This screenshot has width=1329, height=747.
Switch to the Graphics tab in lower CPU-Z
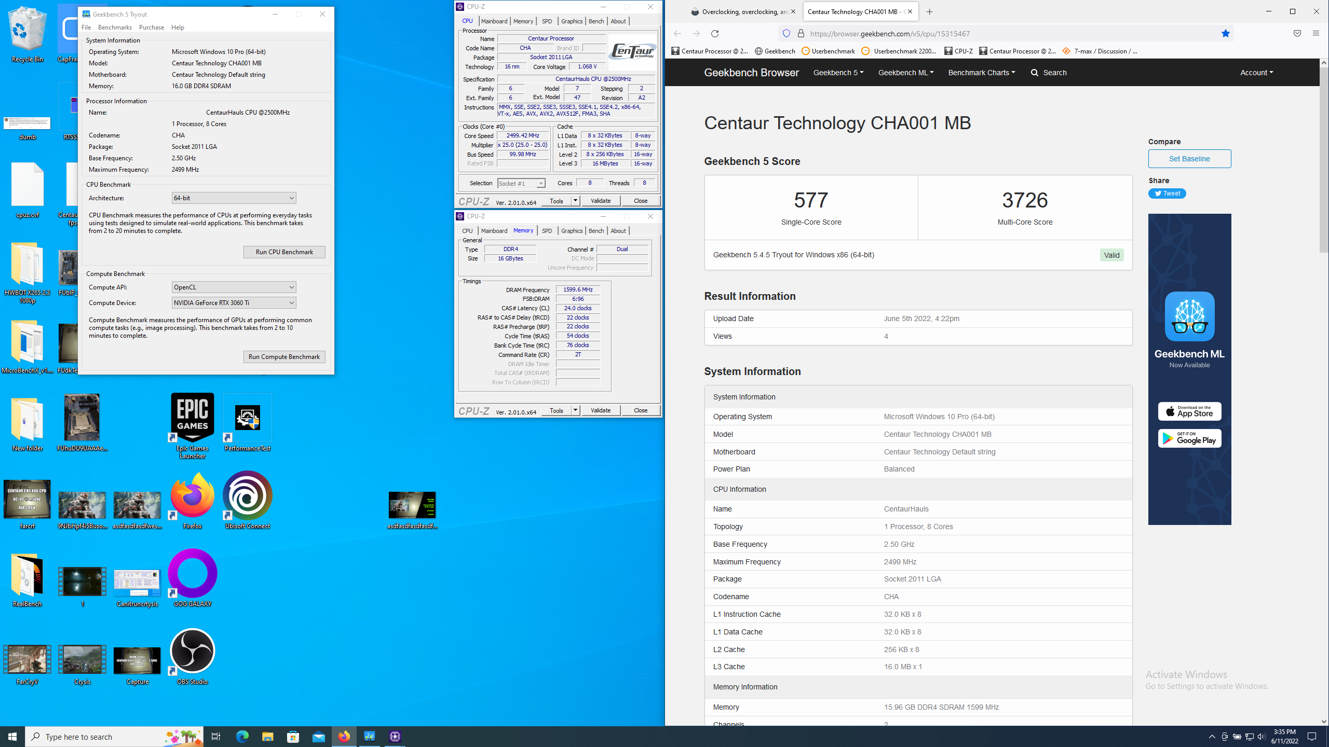point(572,231)
